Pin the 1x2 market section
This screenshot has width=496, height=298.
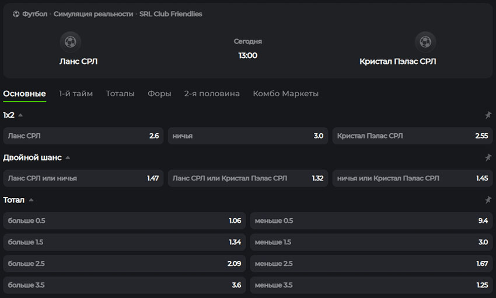(x=488, y=115)
